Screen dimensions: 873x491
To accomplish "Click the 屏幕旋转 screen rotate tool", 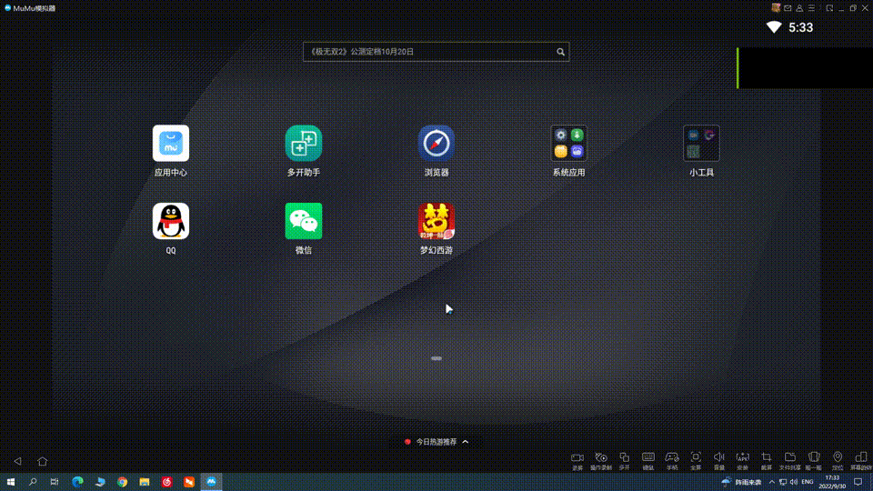I will [x=861, y=460].
